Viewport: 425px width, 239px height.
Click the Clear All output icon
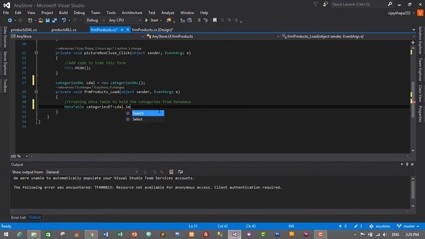coord(171,172)
